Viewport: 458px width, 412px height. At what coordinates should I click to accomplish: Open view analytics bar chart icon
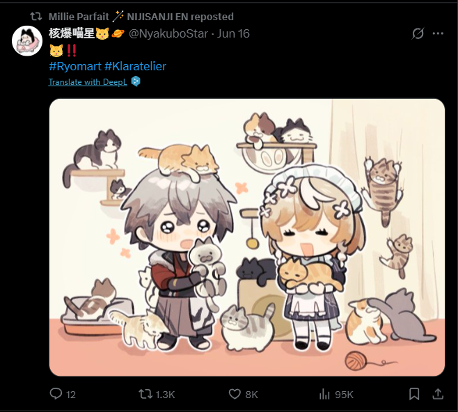click(324, 394)
